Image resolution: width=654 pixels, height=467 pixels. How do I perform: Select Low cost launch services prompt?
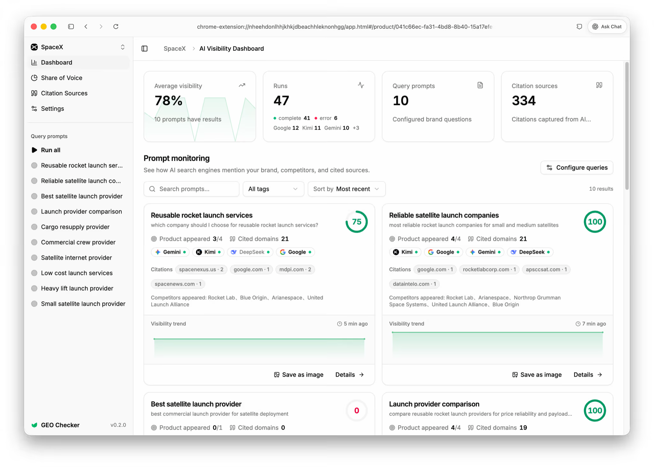[x=79, y=273]
